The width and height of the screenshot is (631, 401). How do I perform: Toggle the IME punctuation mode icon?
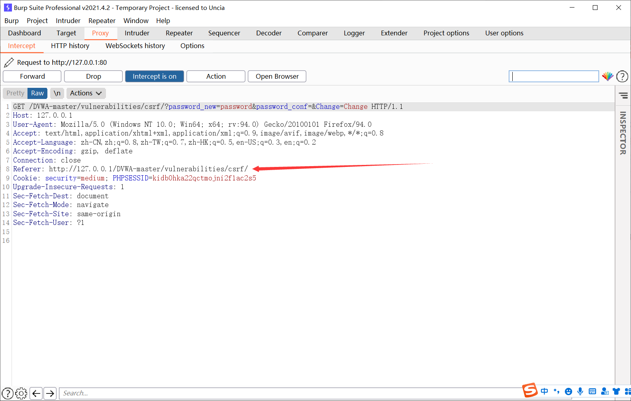pos(557,391)
